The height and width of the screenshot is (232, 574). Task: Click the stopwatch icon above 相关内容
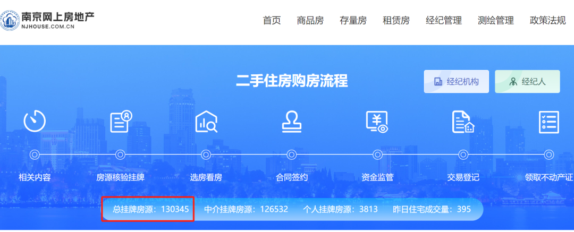pyautogui.click(x=35, y=121)
